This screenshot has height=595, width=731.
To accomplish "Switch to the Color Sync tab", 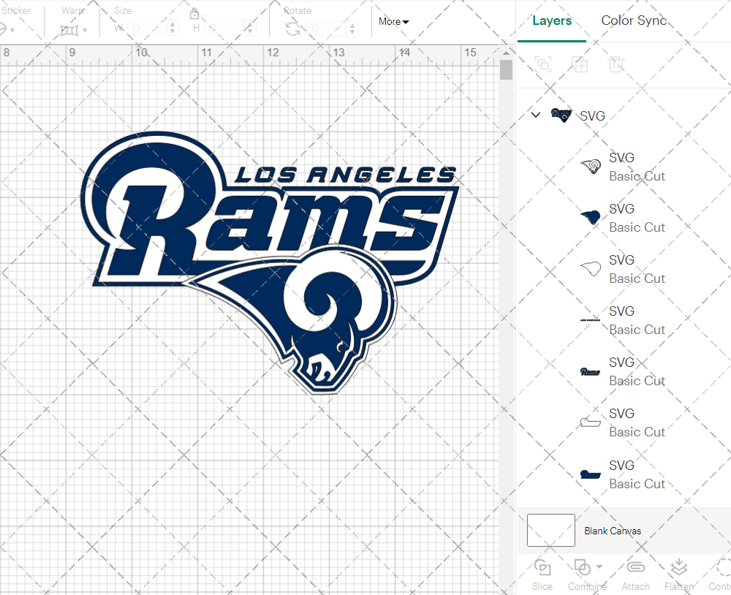I will pyautogui.click(x=634, y=20).
